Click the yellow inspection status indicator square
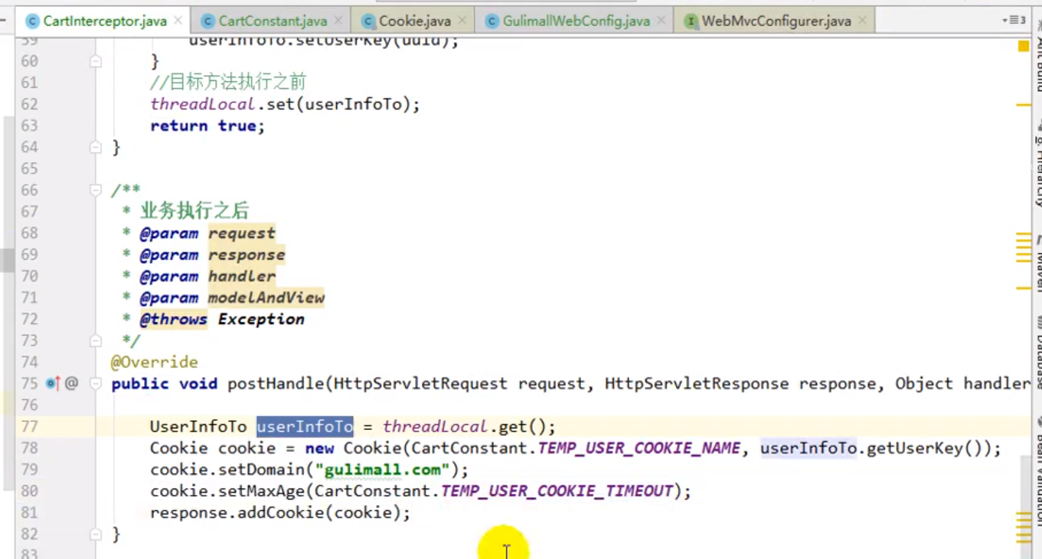Viewport: 1042px width, 559px height. pos(1024,47)
